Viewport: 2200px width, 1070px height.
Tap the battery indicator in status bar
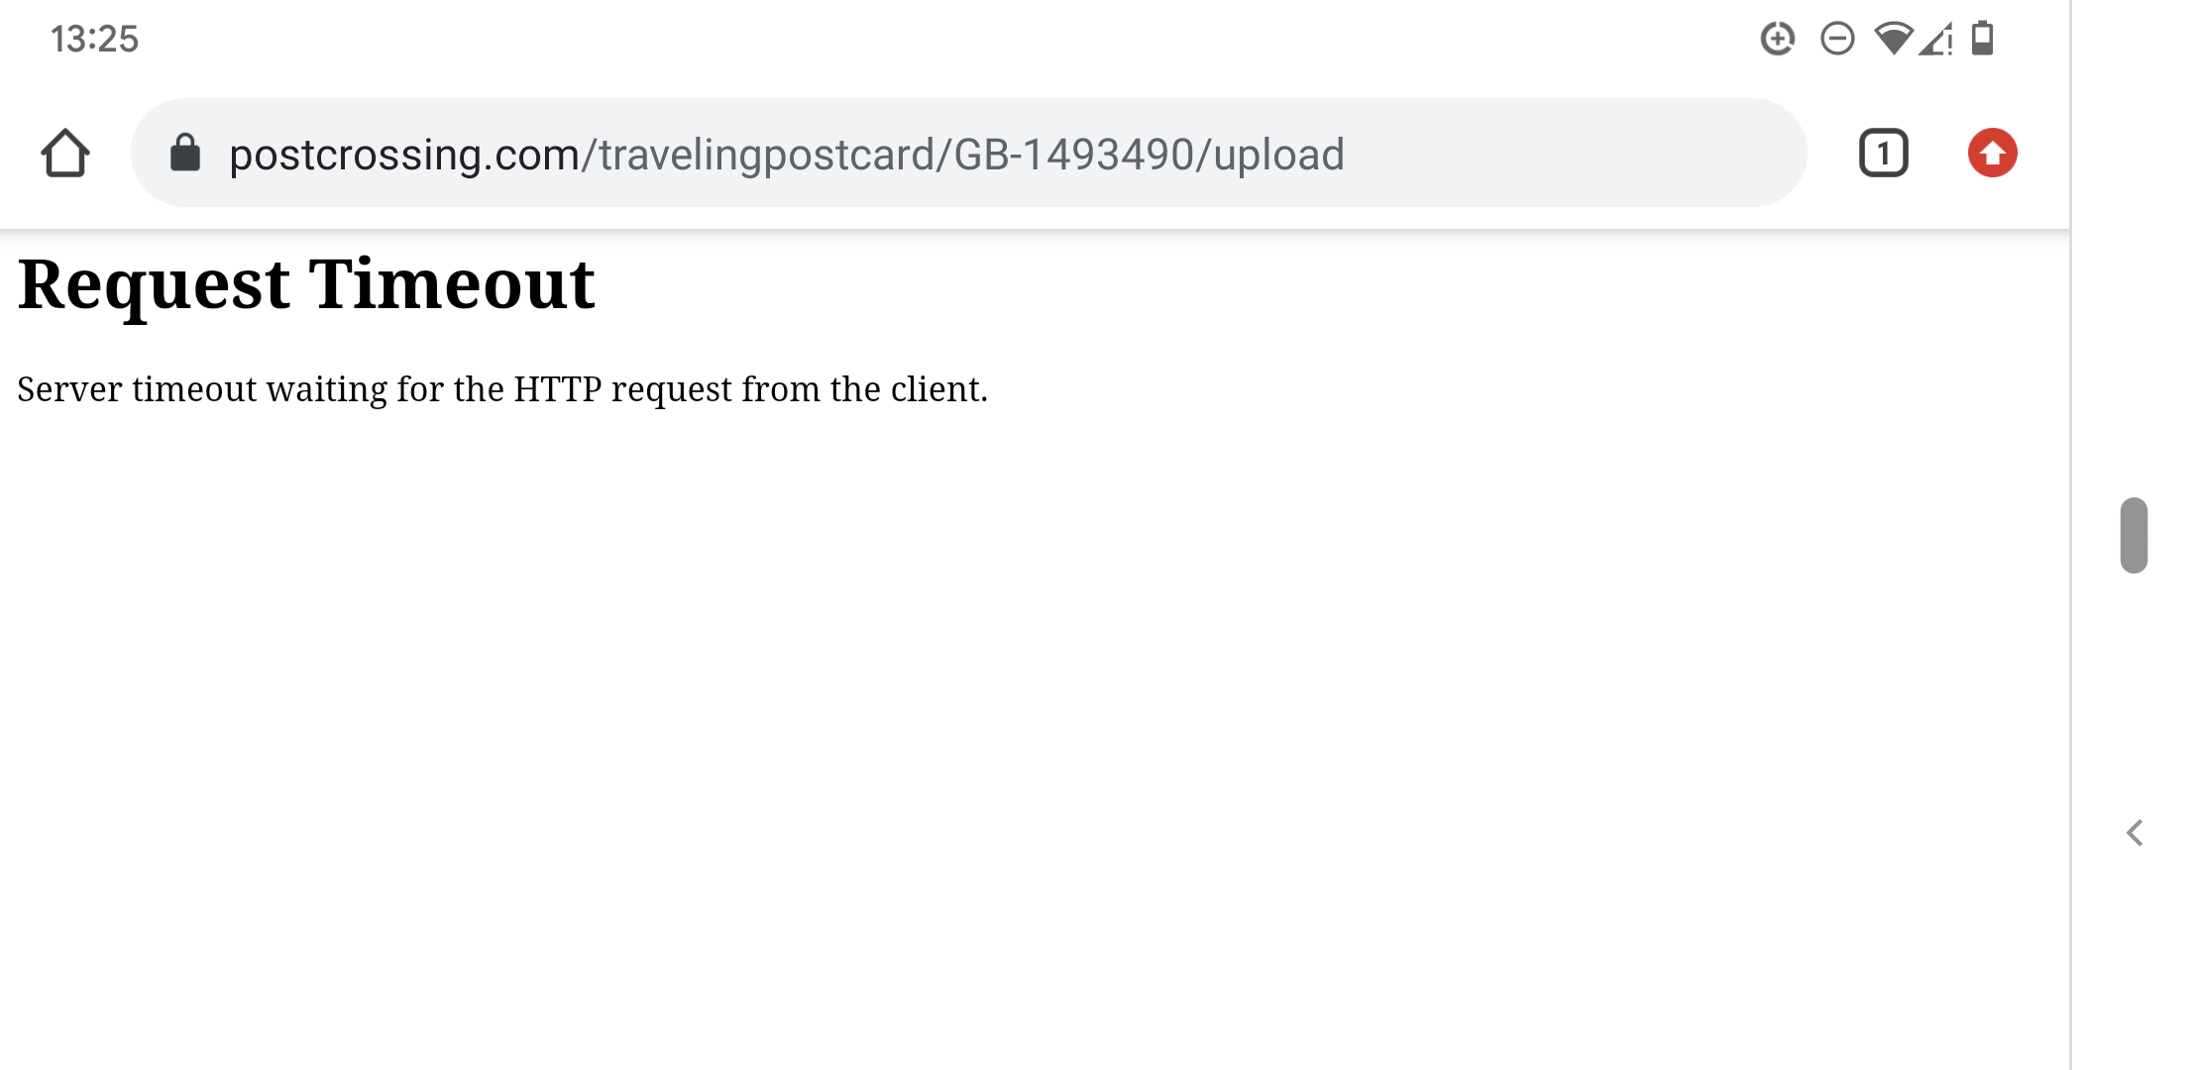click(x=1982, y=39)
